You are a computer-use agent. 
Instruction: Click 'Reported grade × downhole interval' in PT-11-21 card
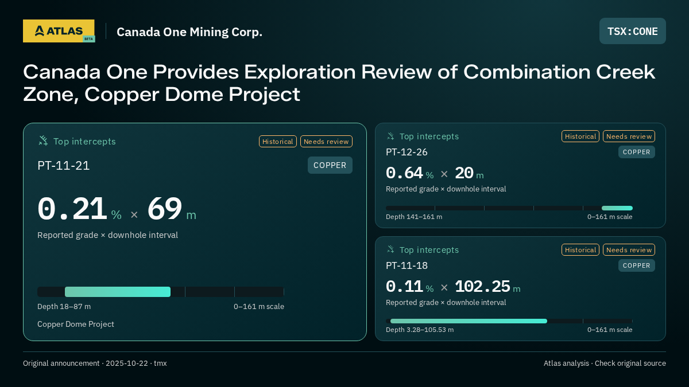pyautogui.click(x=107, y=235)
